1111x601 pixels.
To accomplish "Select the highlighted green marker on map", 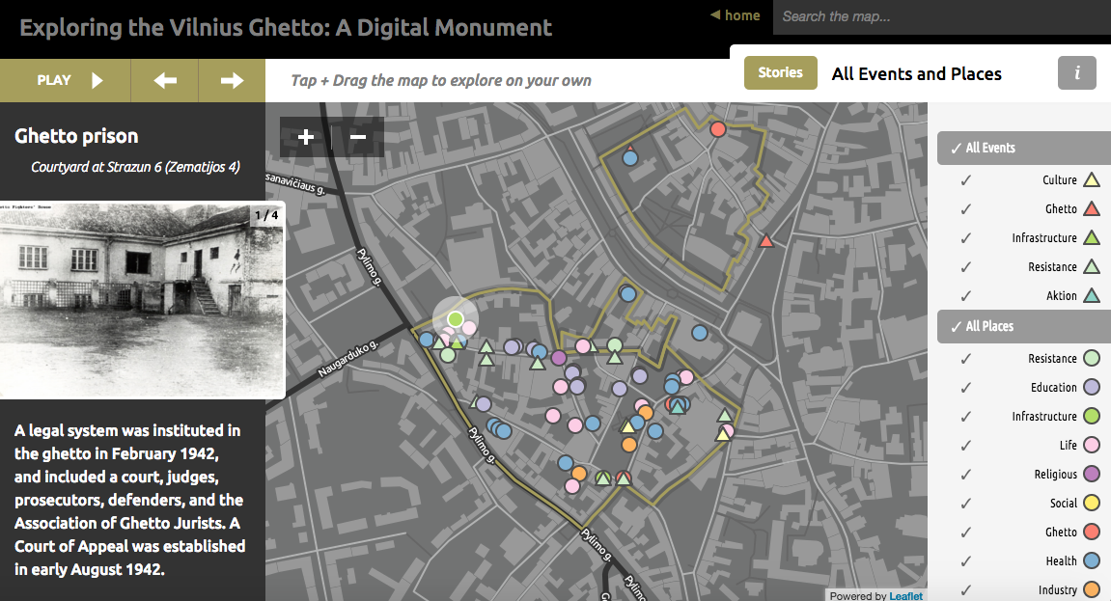I will pos(456,318).
